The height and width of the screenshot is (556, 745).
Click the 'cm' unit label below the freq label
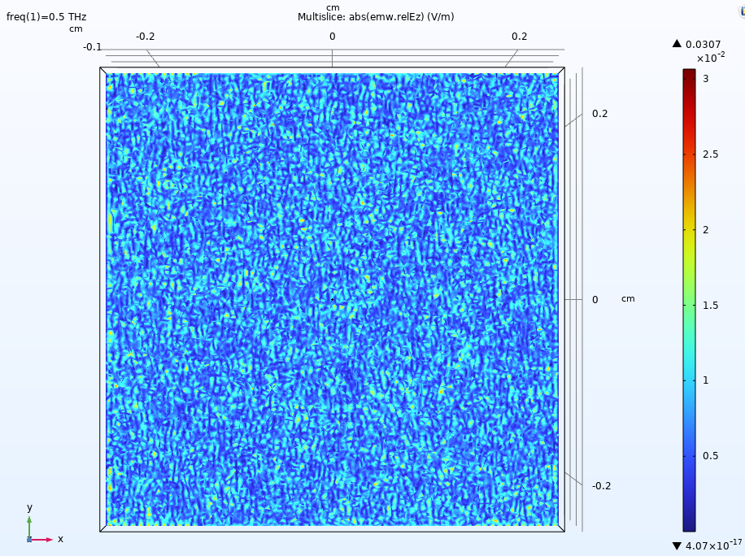(76, 28)
